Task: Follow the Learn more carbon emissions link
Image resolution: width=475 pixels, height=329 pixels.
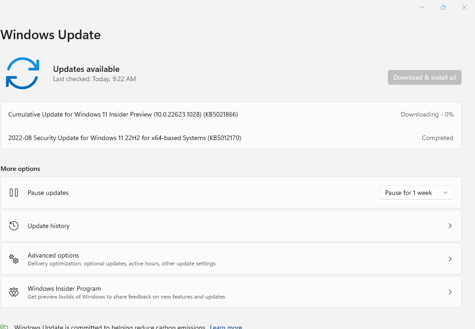Action: [226, 327]
